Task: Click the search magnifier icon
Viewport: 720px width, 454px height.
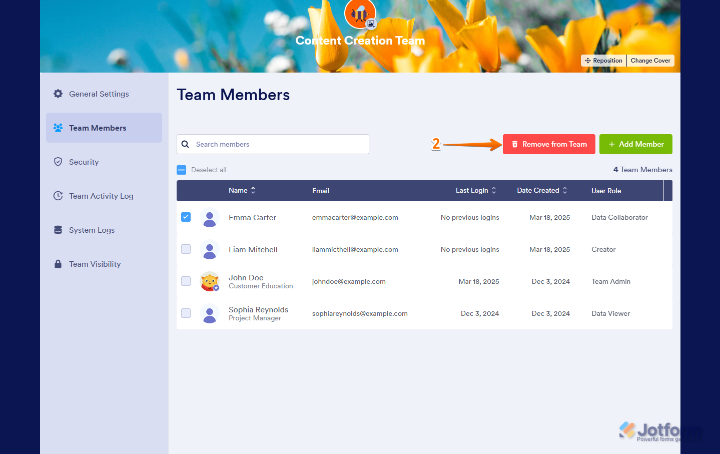Action: click(x=185, y=144)
